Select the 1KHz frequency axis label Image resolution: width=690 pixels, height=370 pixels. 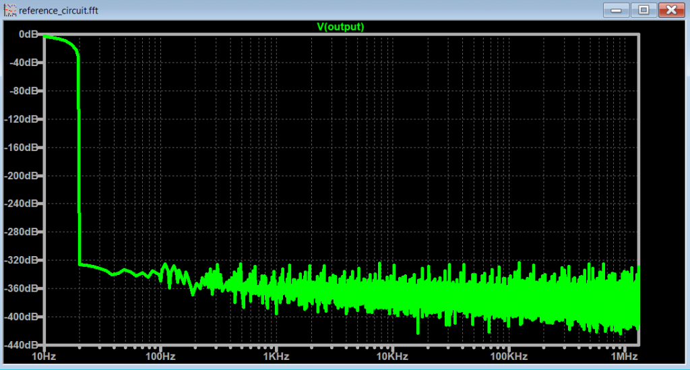[x=276, y=355]
